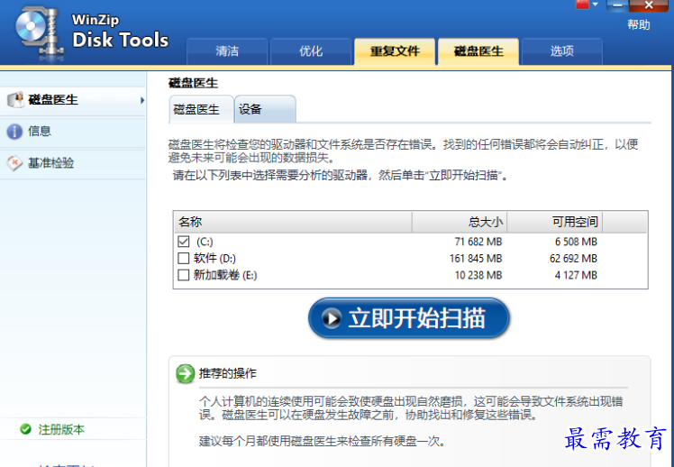Screen dimensions: 674x467
Task: Click the green arrow 推荐的操作 icon
Action: click(x=186, y=373)
